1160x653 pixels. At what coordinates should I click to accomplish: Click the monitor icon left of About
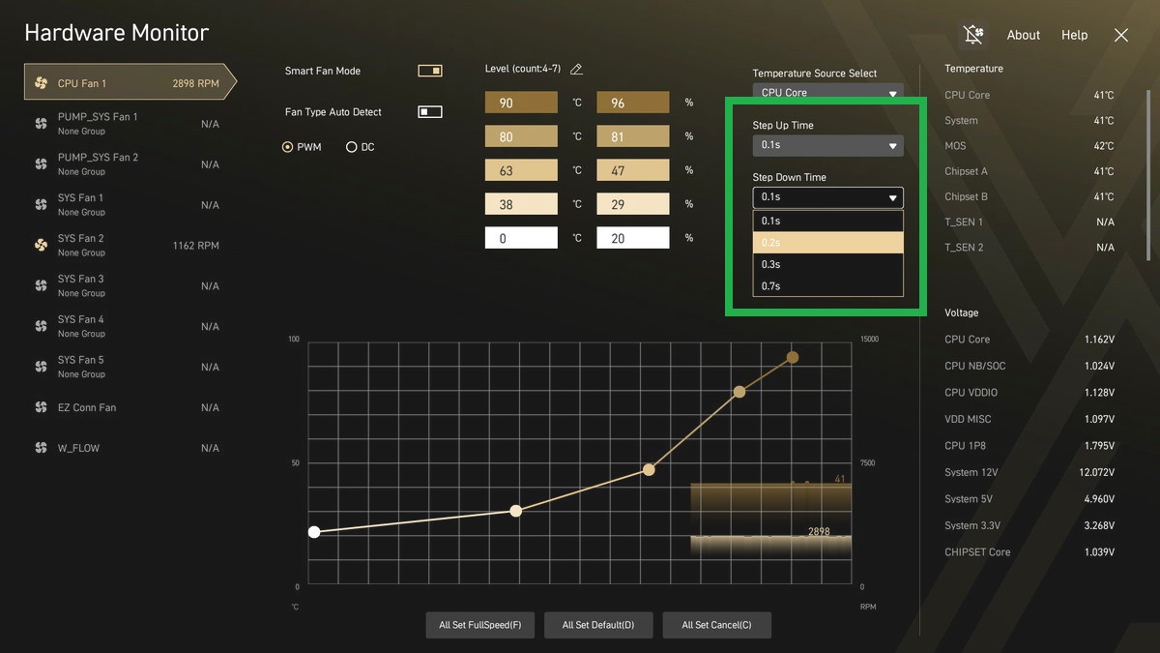pos(973,35)
